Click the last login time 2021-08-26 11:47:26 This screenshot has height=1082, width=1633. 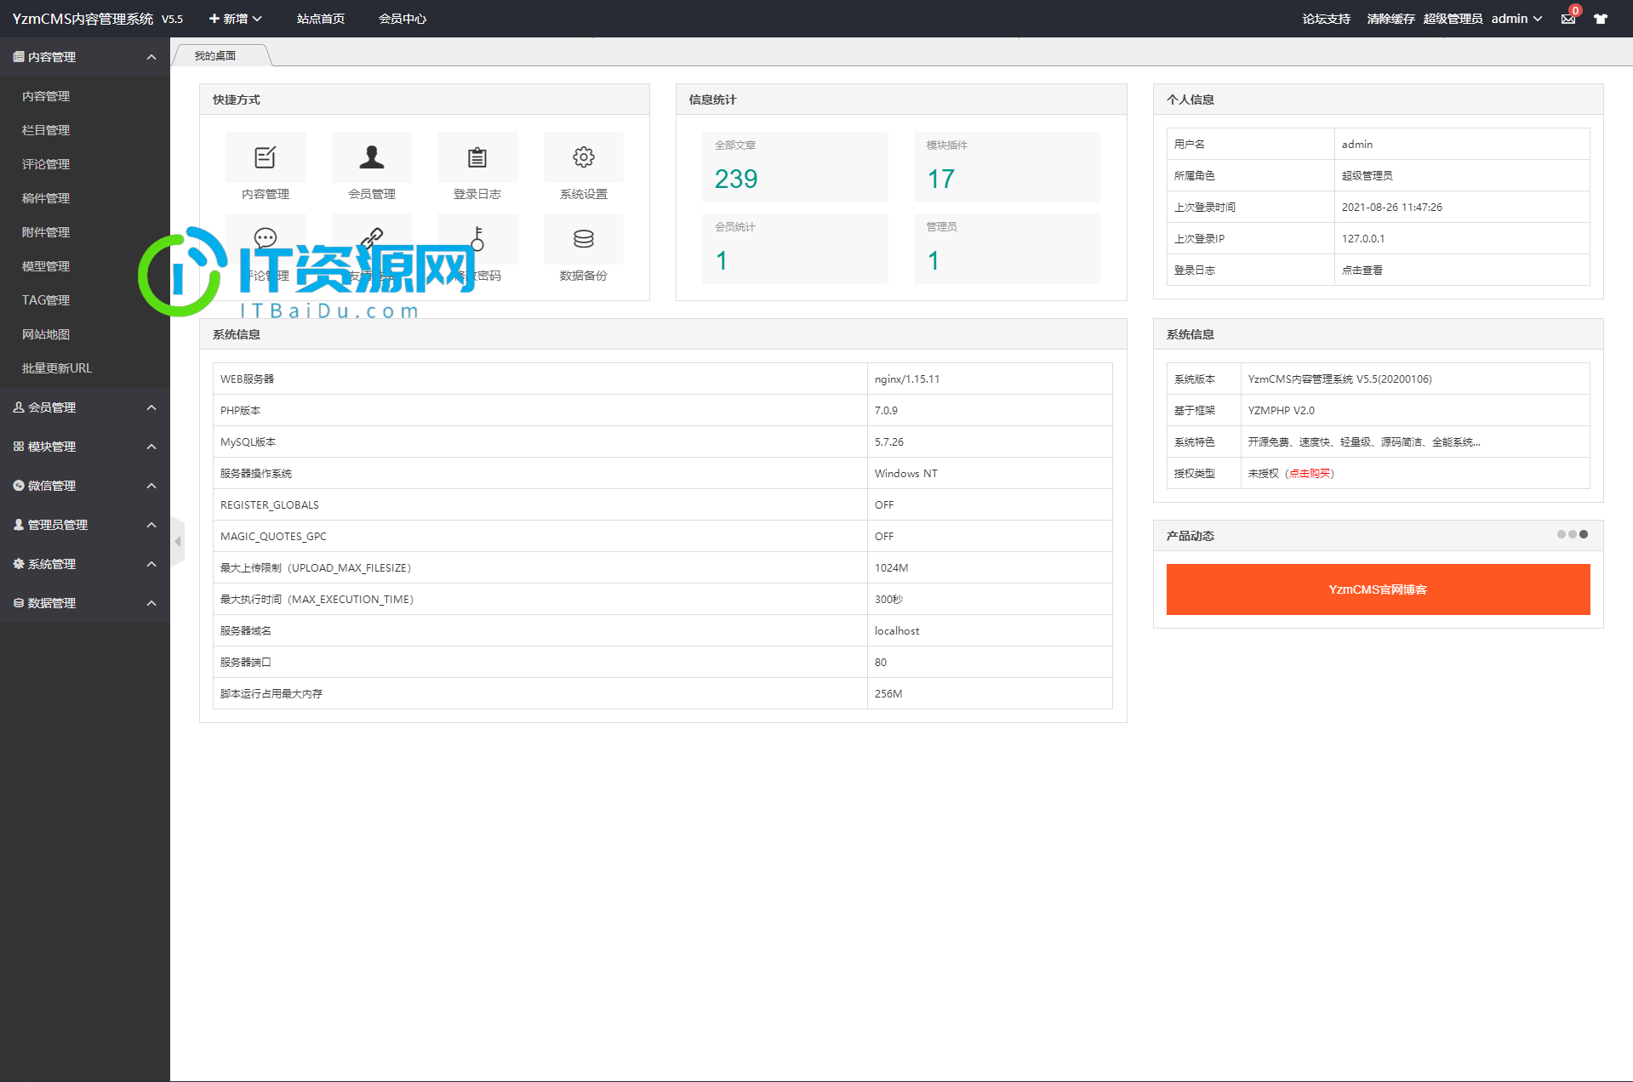pyautogui.click(x=1392, y=208)
